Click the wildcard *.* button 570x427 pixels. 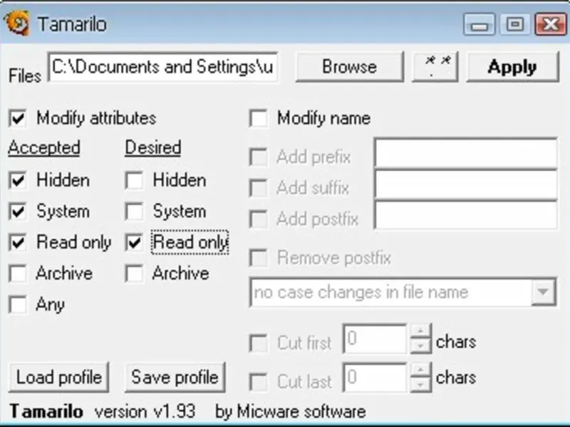435,67
